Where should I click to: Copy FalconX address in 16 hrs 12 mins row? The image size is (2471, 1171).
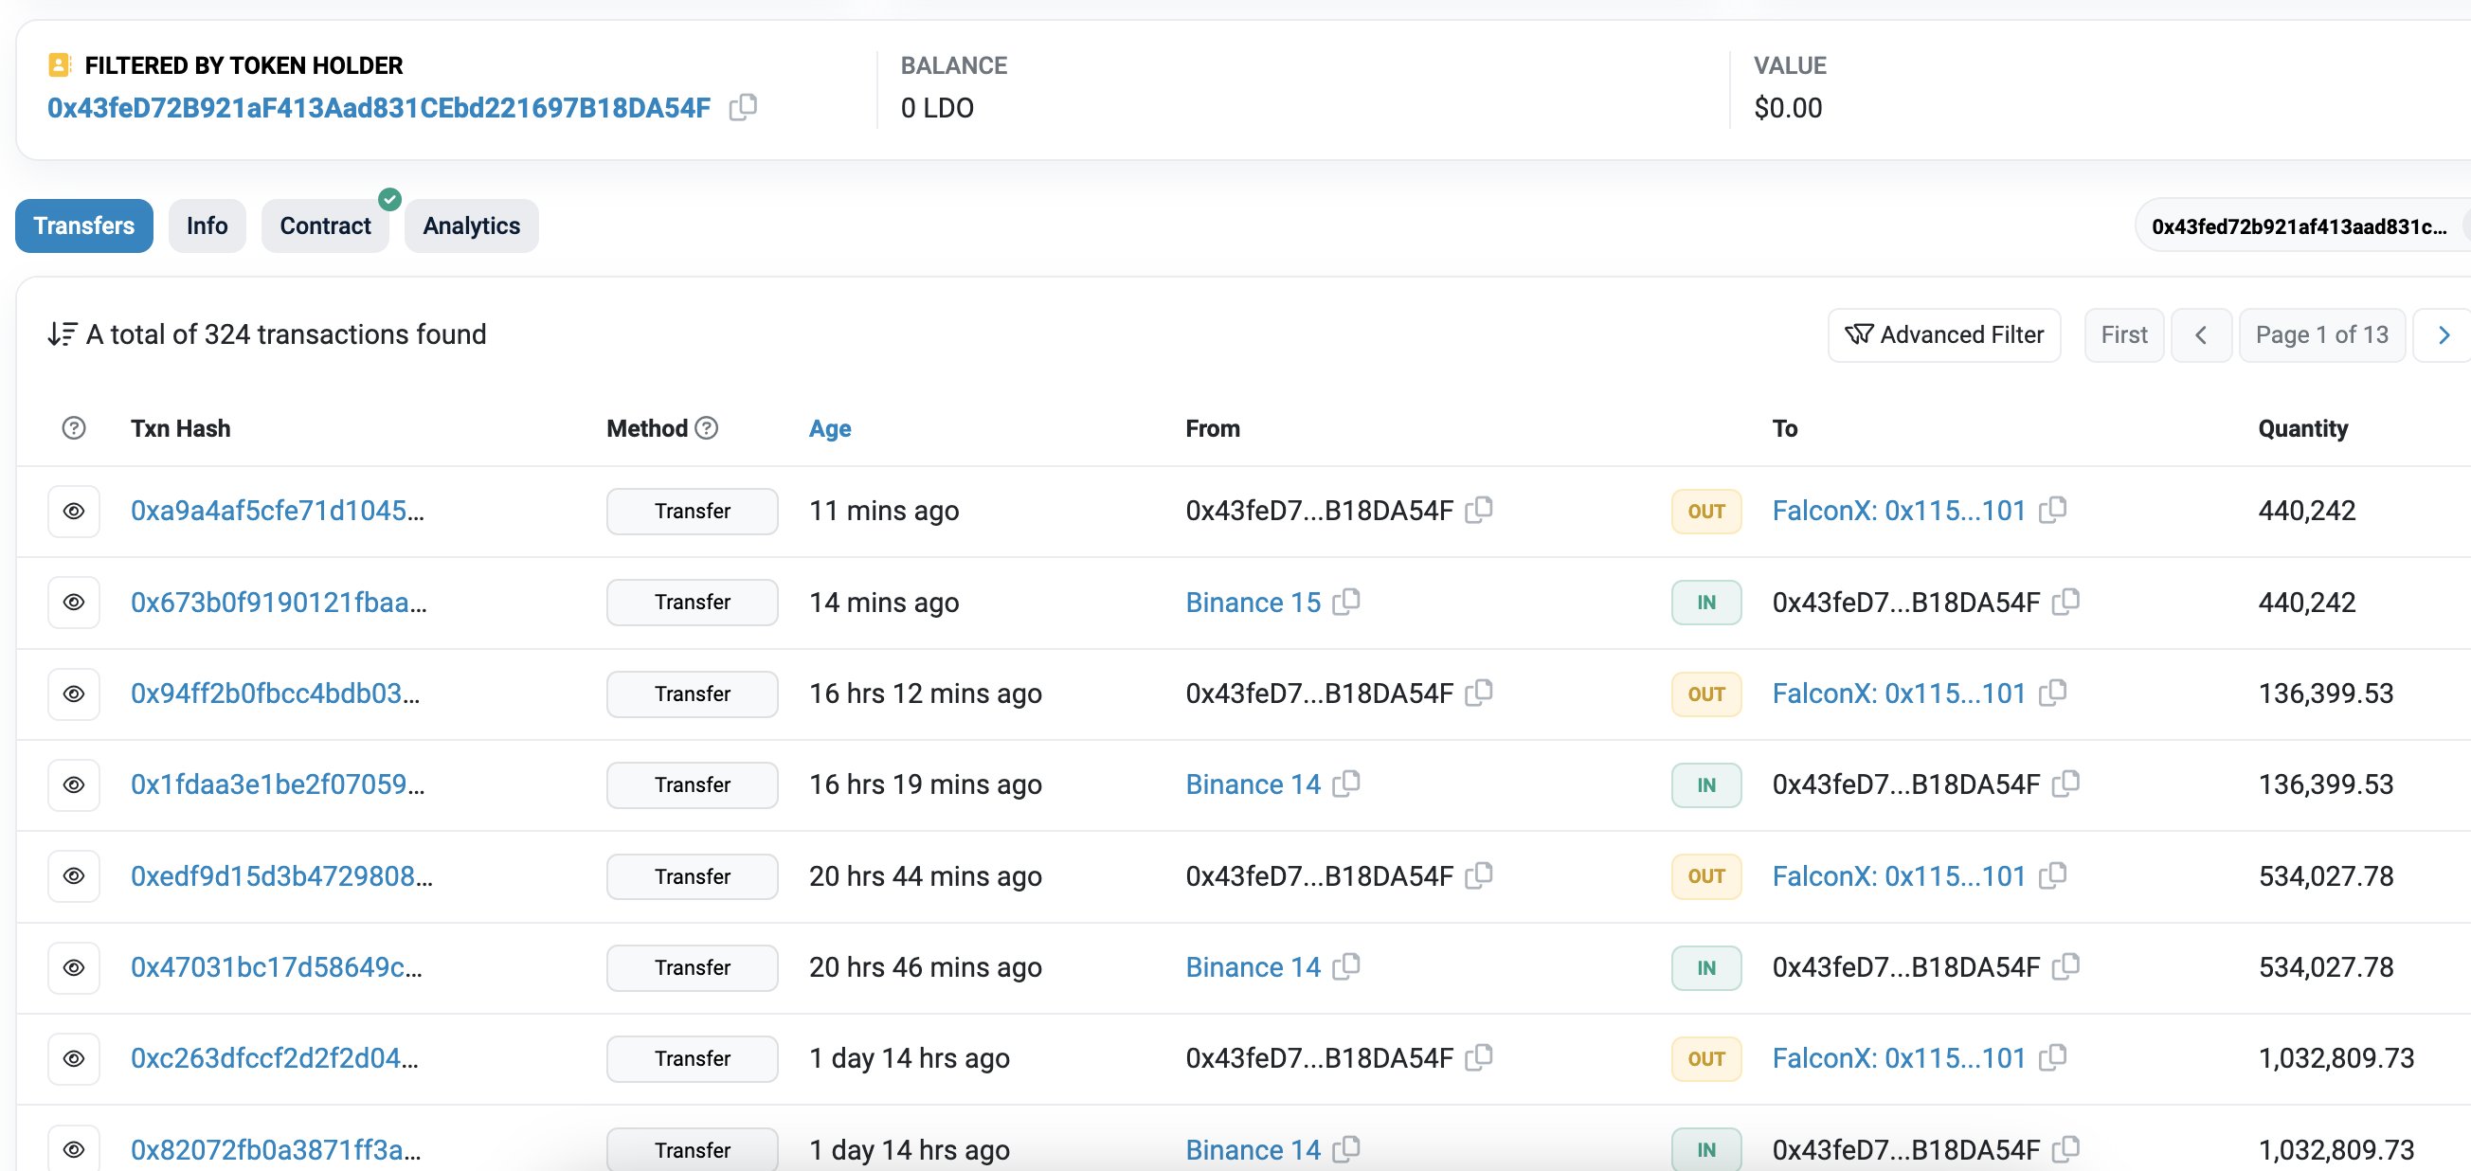[x=2052, y=693]
